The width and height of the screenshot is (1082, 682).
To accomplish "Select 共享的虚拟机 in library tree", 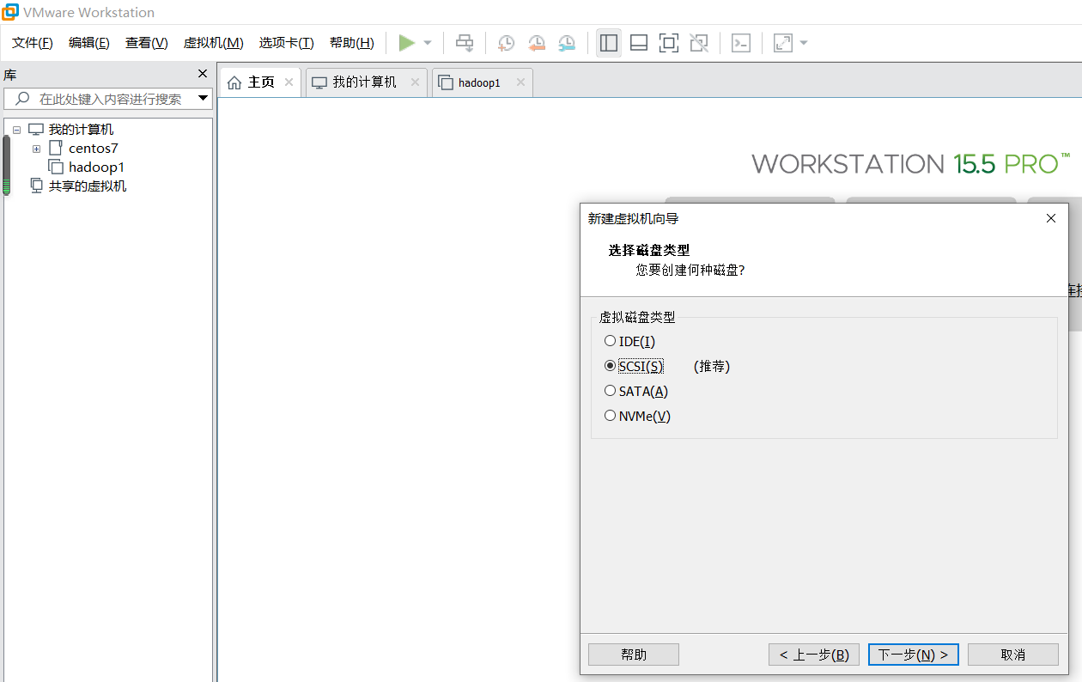I will tap(87, 186).
